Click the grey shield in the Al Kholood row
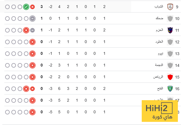Image resolution: width=181 pixels, height=125 pixels. (170, 42)
